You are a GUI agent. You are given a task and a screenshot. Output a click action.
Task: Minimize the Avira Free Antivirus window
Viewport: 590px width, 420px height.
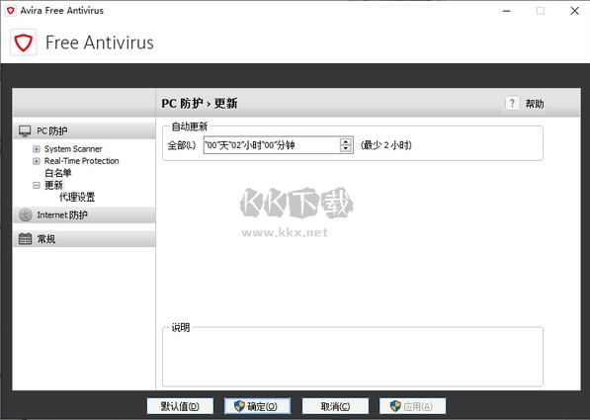[x=506, y=11]
